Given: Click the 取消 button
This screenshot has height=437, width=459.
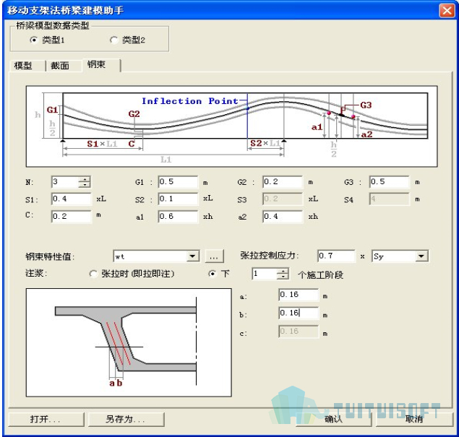Looking at the screenshot, I should tap(414, 420).
